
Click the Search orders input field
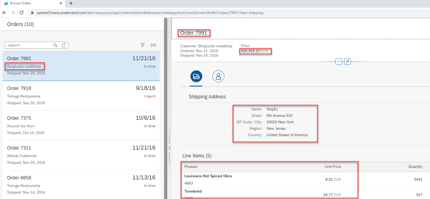29,45
